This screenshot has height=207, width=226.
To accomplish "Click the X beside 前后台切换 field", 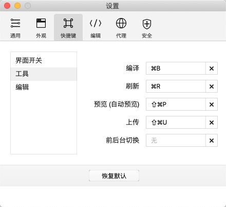I will point(212,141).
